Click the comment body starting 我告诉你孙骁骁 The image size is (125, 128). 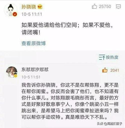[x=70, y=101]
